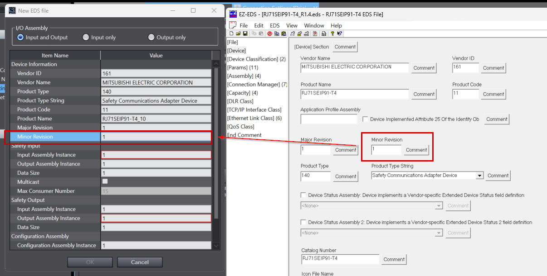Click the New EDS file dialog title icon
The width and height of the screenshot is (547, 276).
click(x=12, y=10)
